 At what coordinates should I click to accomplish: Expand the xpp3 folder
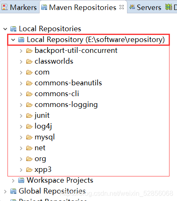pyautogui.click(x=21, y=170)
